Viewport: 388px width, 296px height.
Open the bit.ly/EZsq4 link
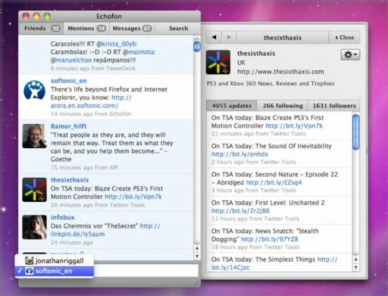(274, 183)
